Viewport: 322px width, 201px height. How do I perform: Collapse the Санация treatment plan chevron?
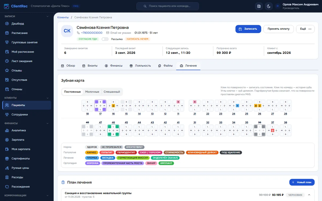(x=309, y=195)
